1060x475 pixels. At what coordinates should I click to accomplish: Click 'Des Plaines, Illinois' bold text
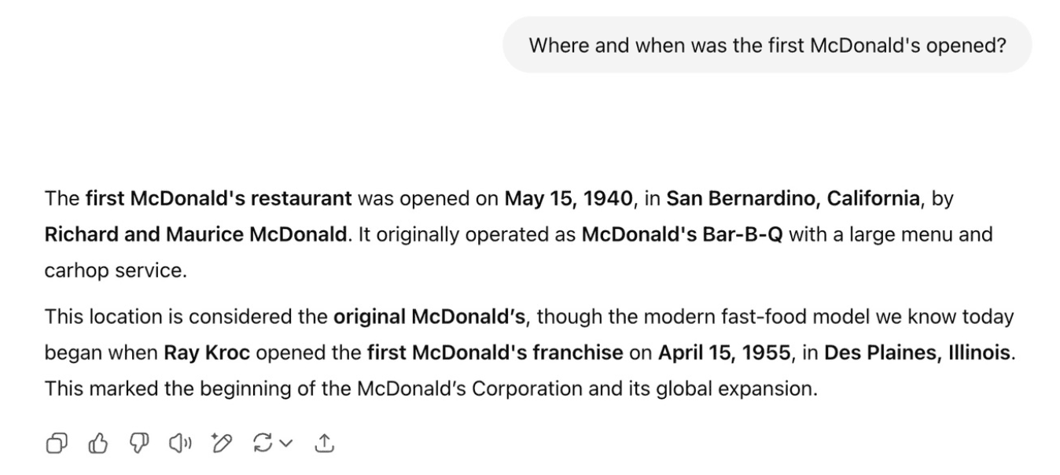pyautogui.click(x=917, y=352)
